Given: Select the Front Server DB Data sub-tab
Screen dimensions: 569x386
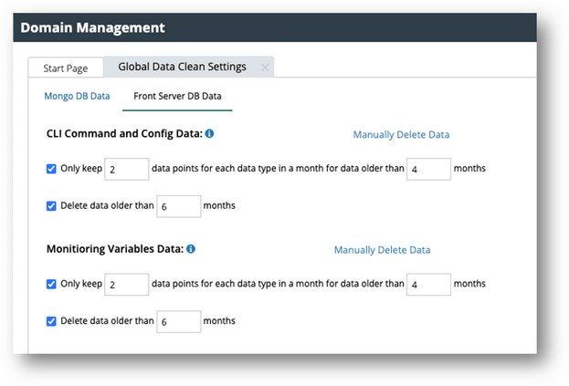Looking at the screenshot, I should [x=177, y=96].
